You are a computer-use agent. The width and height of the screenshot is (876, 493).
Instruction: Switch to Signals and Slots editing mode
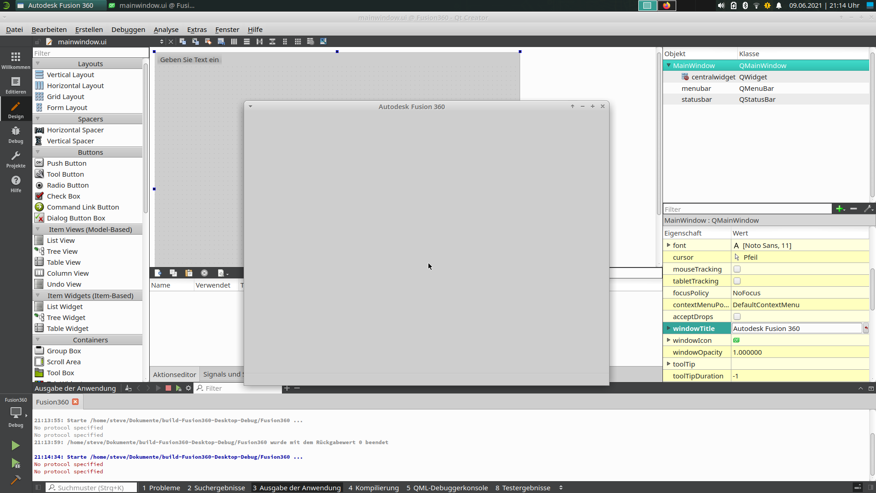click(x=195, y=42)
